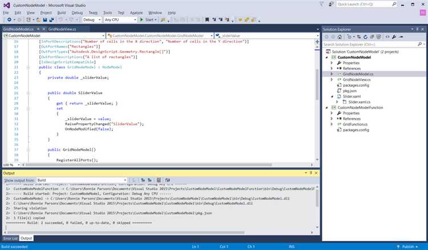Click the code editor vertical scrollbar
The height and width of the screenshot is (250, 428).
317,84
